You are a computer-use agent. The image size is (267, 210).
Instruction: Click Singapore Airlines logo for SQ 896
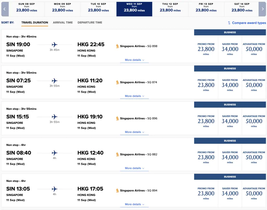pyautogui.click(x=118, y=118)
